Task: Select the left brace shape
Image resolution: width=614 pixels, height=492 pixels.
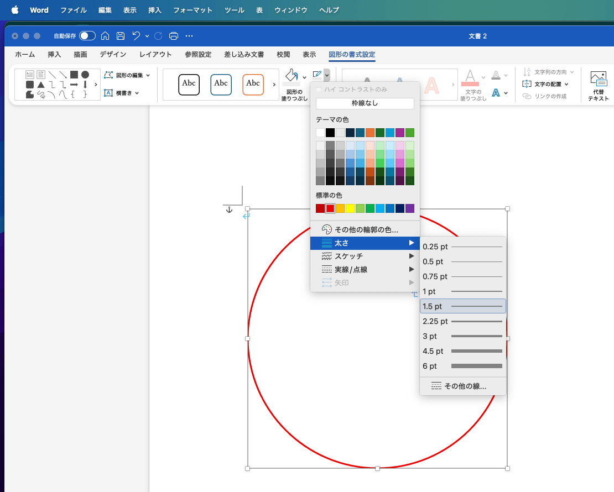Action: point(73,95)
